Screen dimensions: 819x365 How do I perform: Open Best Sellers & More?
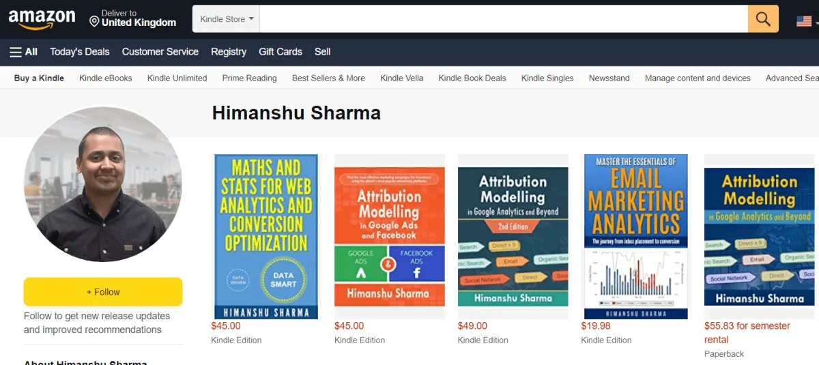328,78
